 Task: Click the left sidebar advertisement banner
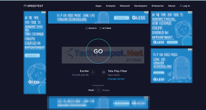pyautogui.click(x=35, y=53)
